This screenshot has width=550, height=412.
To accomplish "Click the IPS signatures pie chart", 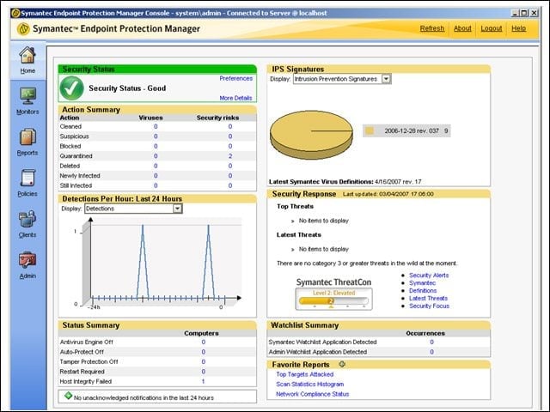I will point(311,135).
